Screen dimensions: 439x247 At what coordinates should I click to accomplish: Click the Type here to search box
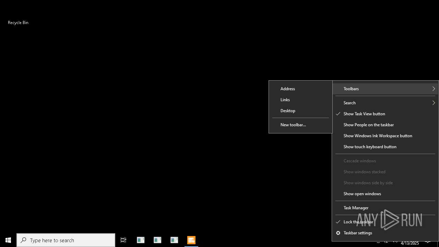(66, 240)
